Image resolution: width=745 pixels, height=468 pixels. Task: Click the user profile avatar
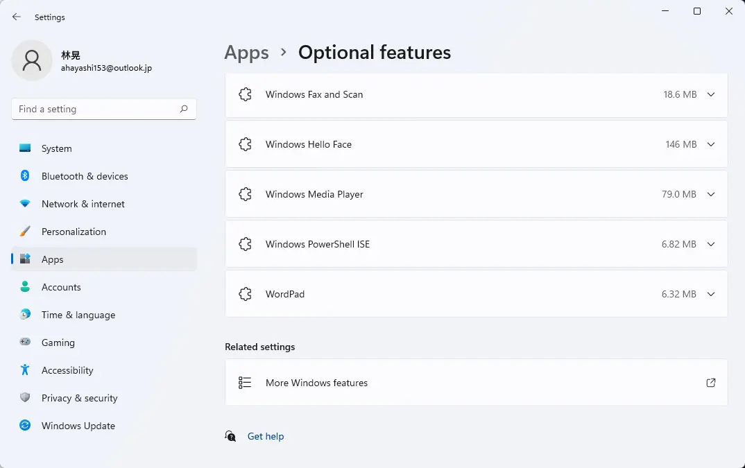31,61
